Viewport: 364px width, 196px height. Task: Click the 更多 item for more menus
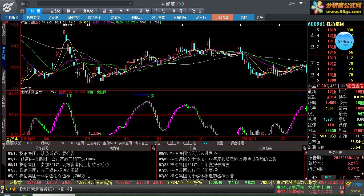[x=260, y=17]
